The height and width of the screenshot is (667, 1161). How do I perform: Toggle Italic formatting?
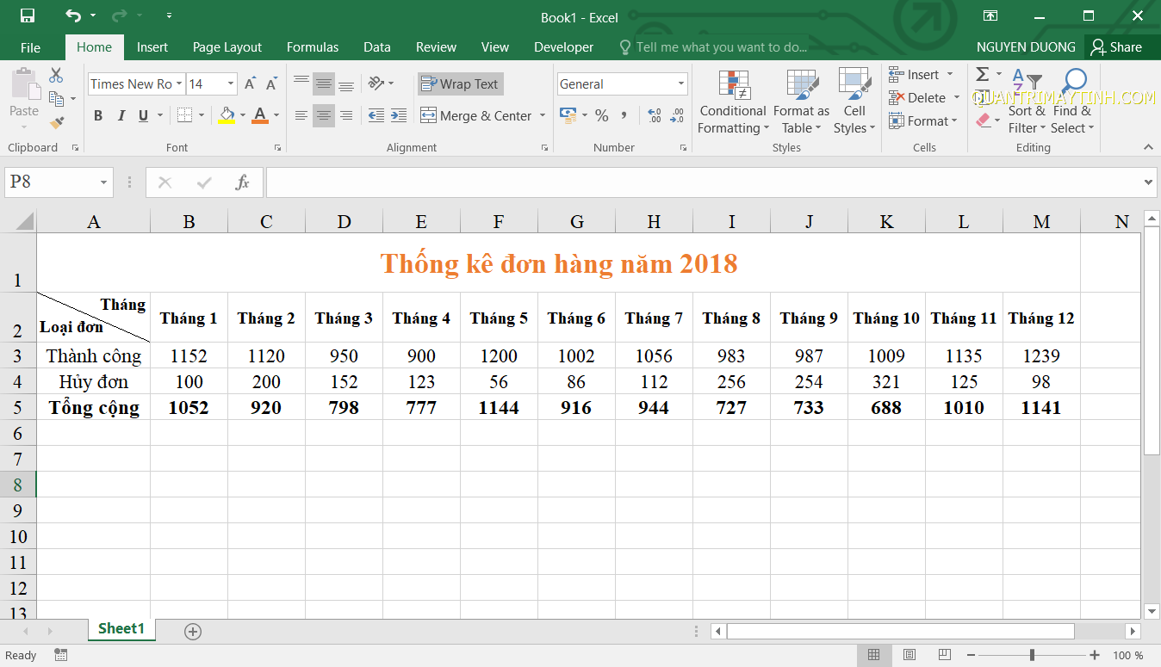121,115
